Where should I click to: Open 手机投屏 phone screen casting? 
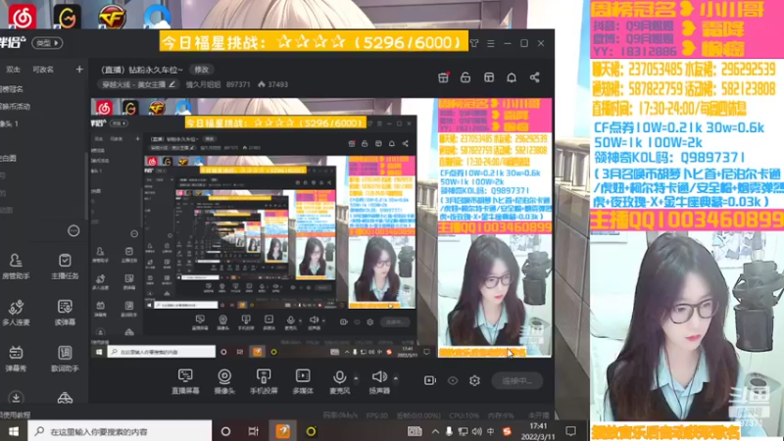[x=264, y=381]
